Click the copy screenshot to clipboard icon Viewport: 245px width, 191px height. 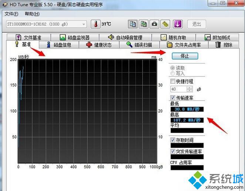[x=144, y=24]
